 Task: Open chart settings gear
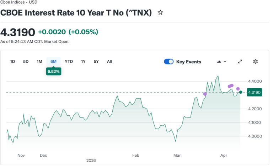click(x=255, y=62)
